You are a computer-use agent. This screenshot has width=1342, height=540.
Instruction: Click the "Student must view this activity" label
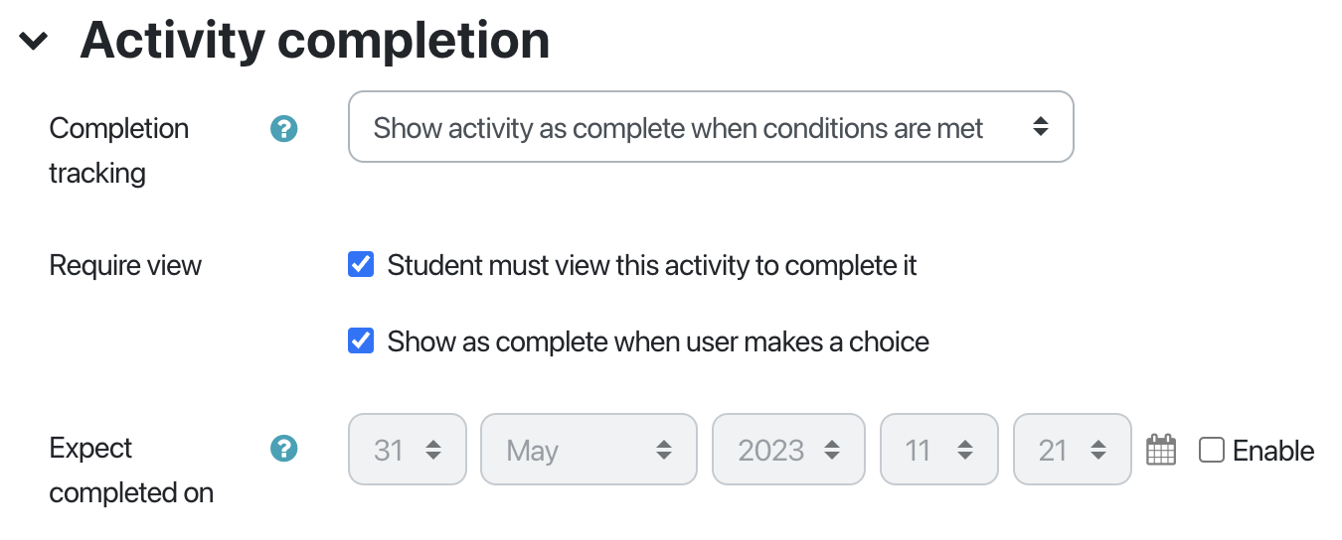[x=652, y=266]
